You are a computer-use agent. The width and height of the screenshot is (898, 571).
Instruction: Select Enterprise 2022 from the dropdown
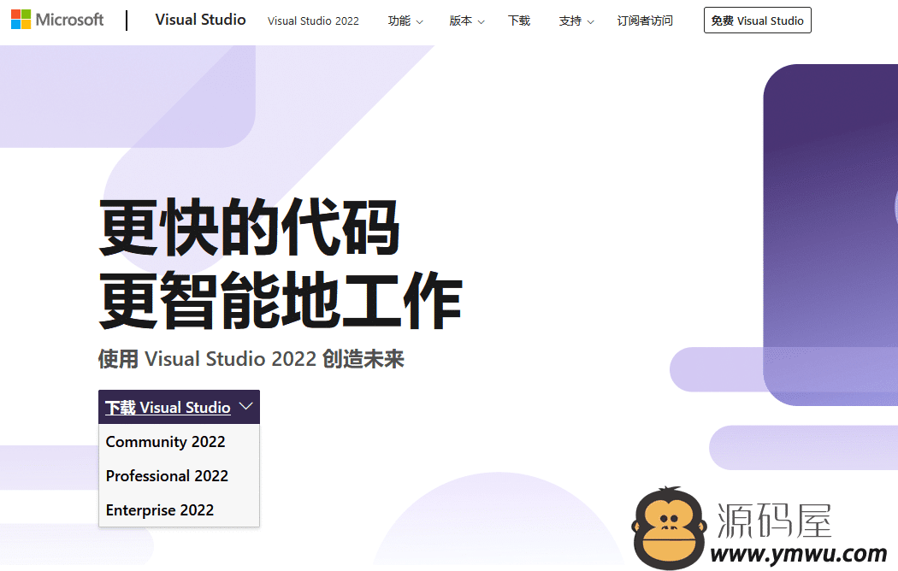tap(179, 509)
